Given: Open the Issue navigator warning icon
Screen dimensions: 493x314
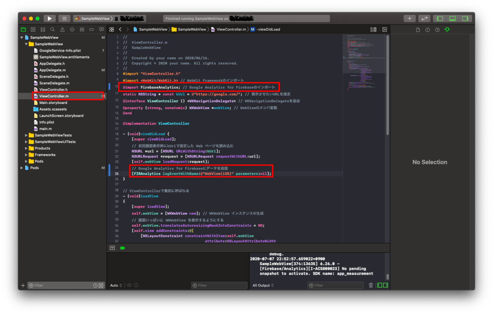Looking at the screenshot, I should point(62,30).
